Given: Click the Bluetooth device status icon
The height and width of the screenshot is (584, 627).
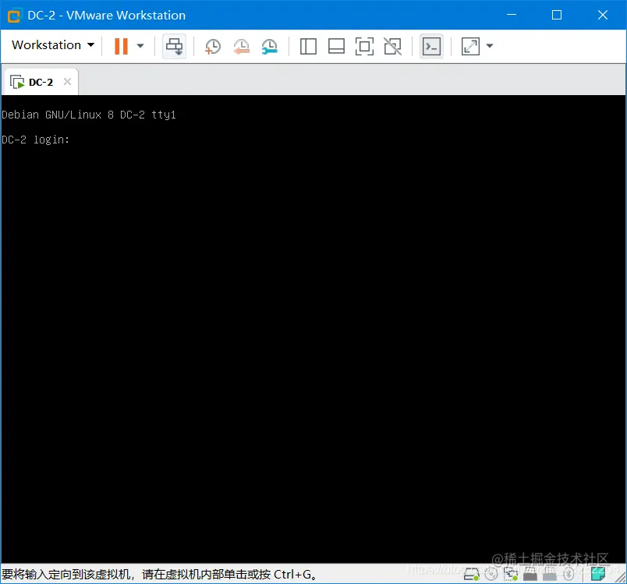Looking at the screenshot, I should [569, 575].
